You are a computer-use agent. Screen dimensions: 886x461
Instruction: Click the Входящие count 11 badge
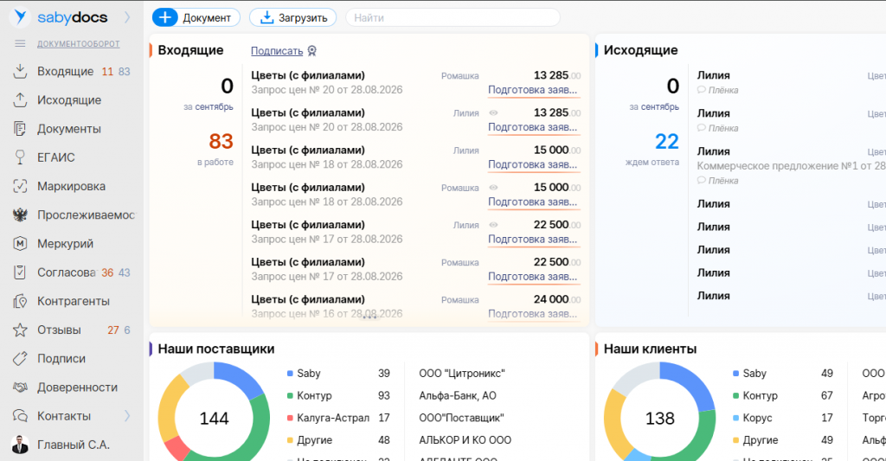(107, 71)
